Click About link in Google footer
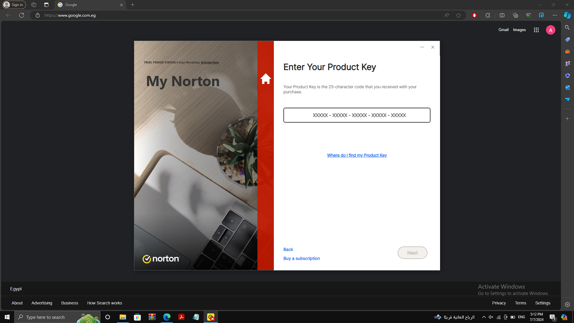This screenshot has width=574, height=323. [17, 303]
